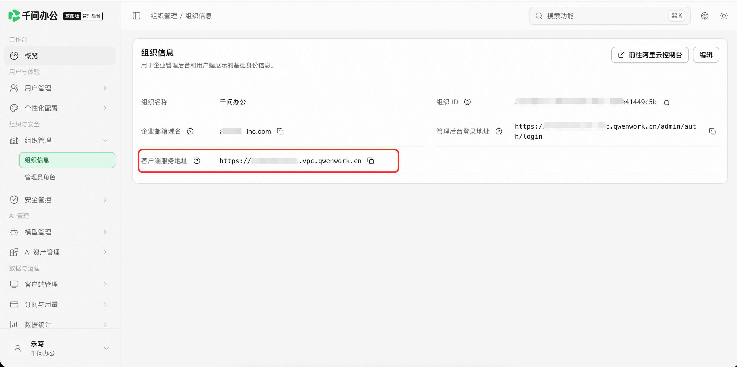Open help tooltip next to 管理后台登录地址
The width and height of the screenshot is (737, 367).
(499, 131)
